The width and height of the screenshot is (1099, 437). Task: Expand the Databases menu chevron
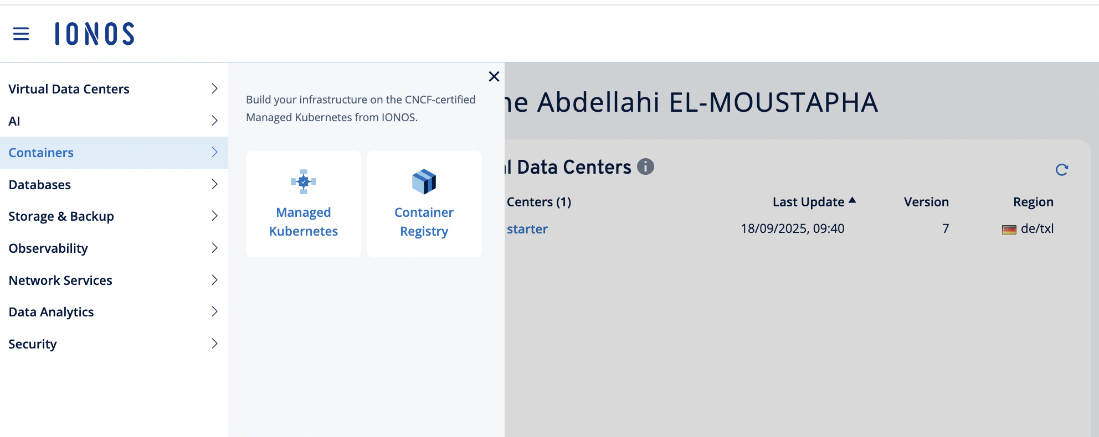pyautogui.click(x=214, y=184)
